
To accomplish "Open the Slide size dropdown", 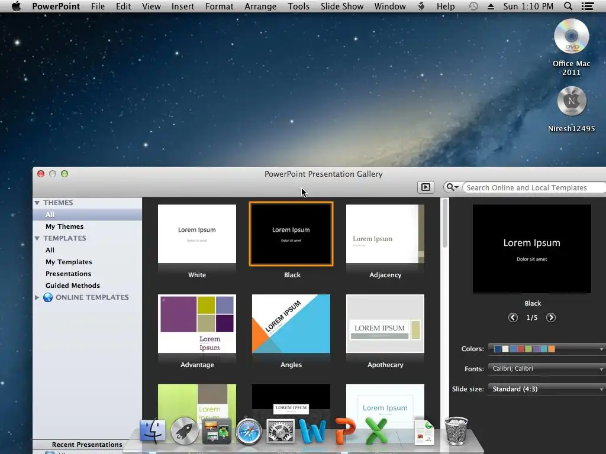I will 546,389.
